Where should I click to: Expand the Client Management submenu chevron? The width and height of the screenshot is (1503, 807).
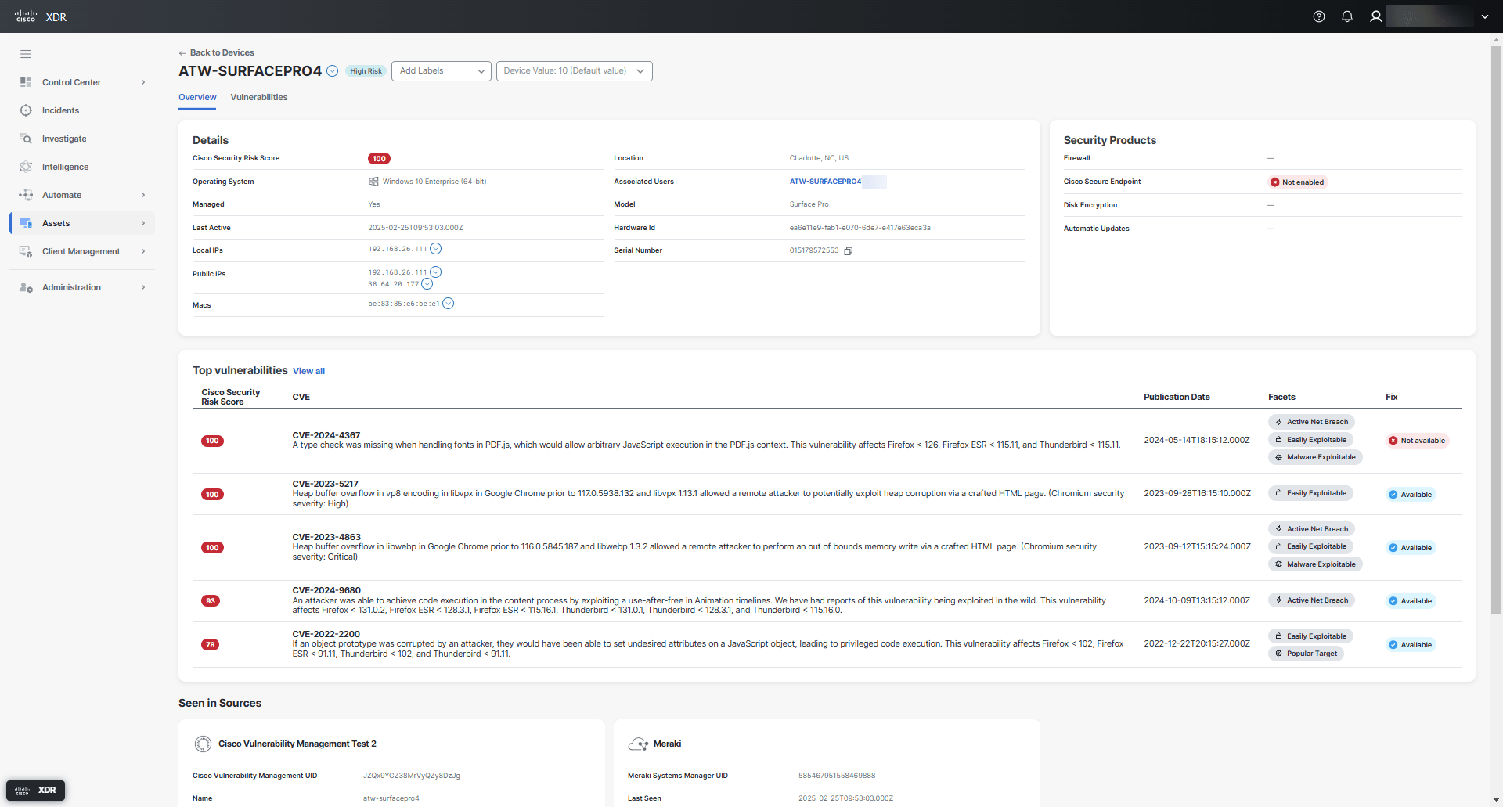pos(143,251)
